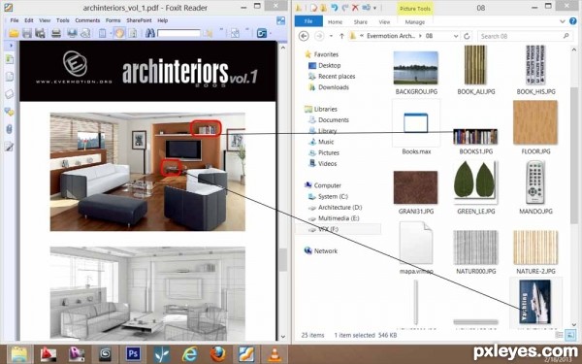Image resolution: width=582 pixels, height=364 pixels.
Task: Click the Save disk icon in Foxit Reader
Action: tap(27, 33)
